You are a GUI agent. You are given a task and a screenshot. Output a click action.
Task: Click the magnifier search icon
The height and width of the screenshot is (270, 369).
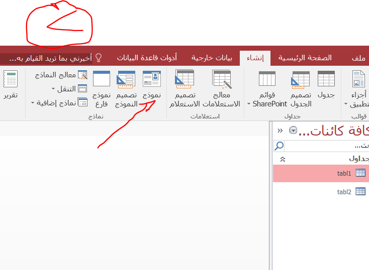(x=279, y=146)
